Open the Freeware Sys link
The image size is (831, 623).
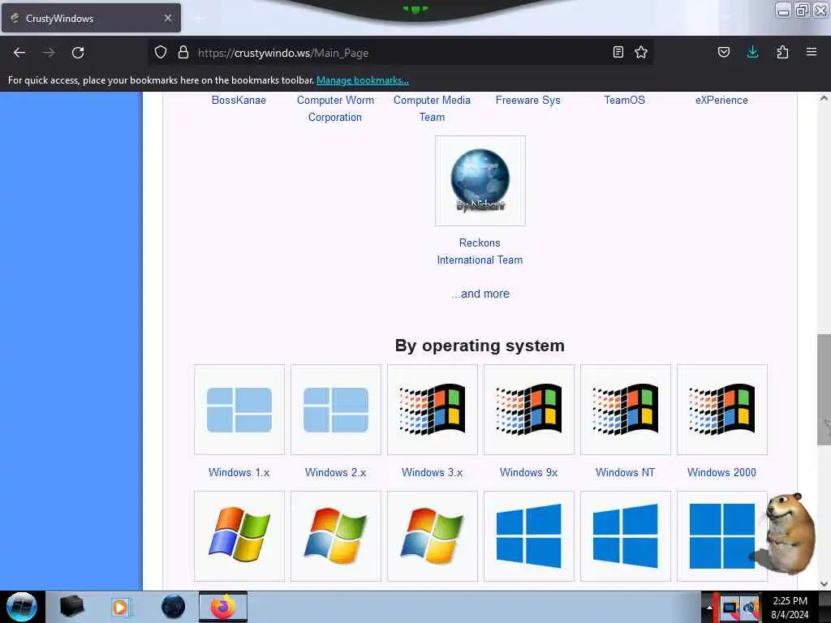click(527, 100)
